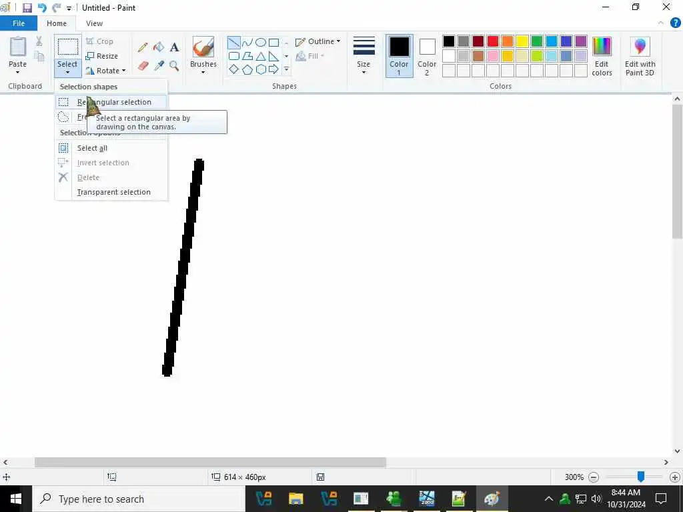Screen dimensions: 683x512
Task: Show hidden tray icons chevron
Action: coord(549,499)
